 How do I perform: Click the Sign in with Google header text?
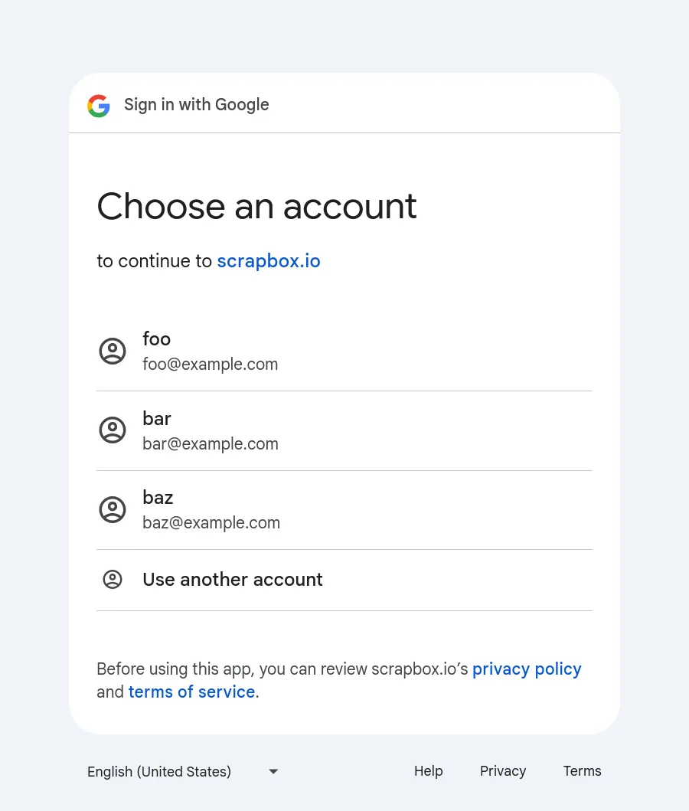[x=197, y=105]
